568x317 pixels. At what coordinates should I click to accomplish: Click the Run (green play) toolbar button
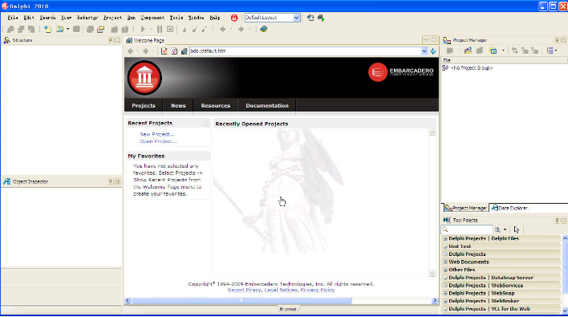pyautogui.click(x=143, y=30)
